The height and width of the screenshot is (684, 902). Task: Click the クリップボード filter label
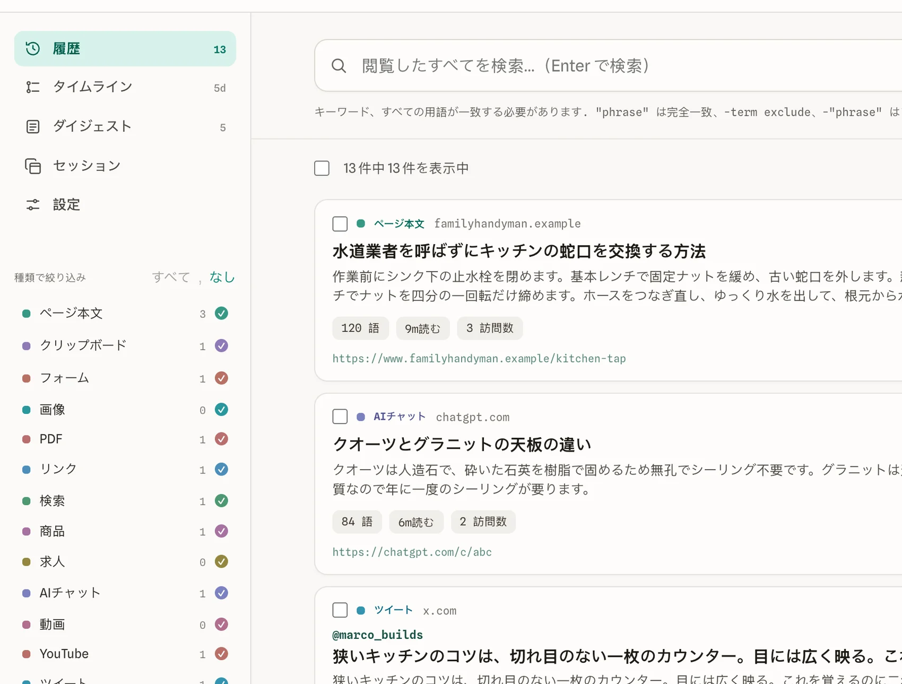point(83,346)
